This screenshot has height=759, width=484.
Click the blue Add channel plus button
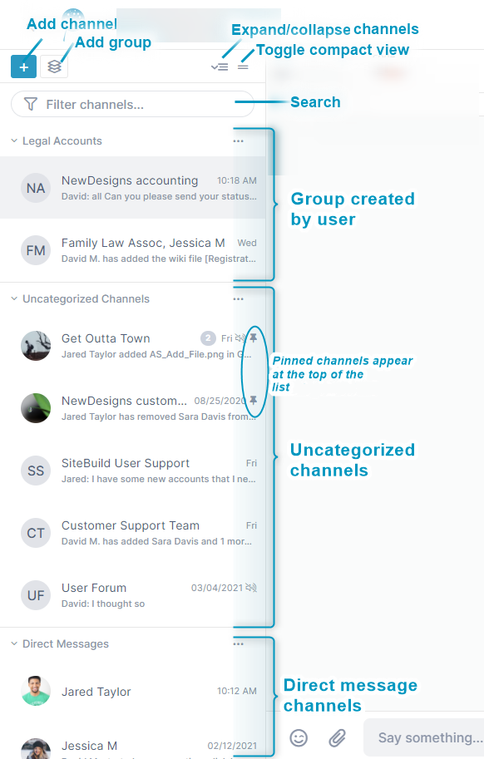24,67
